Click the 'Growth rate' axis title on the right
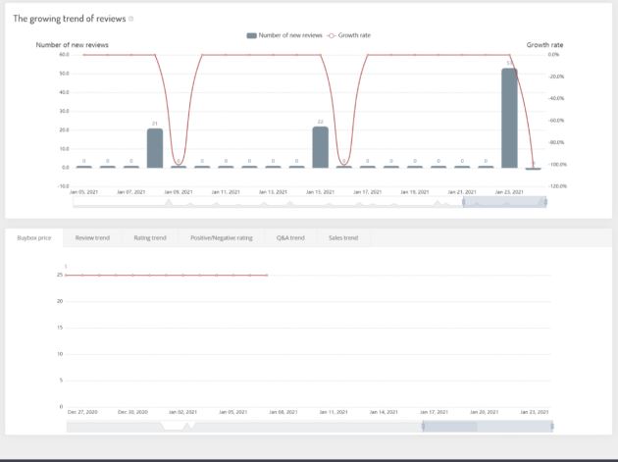 click(544, 45)
